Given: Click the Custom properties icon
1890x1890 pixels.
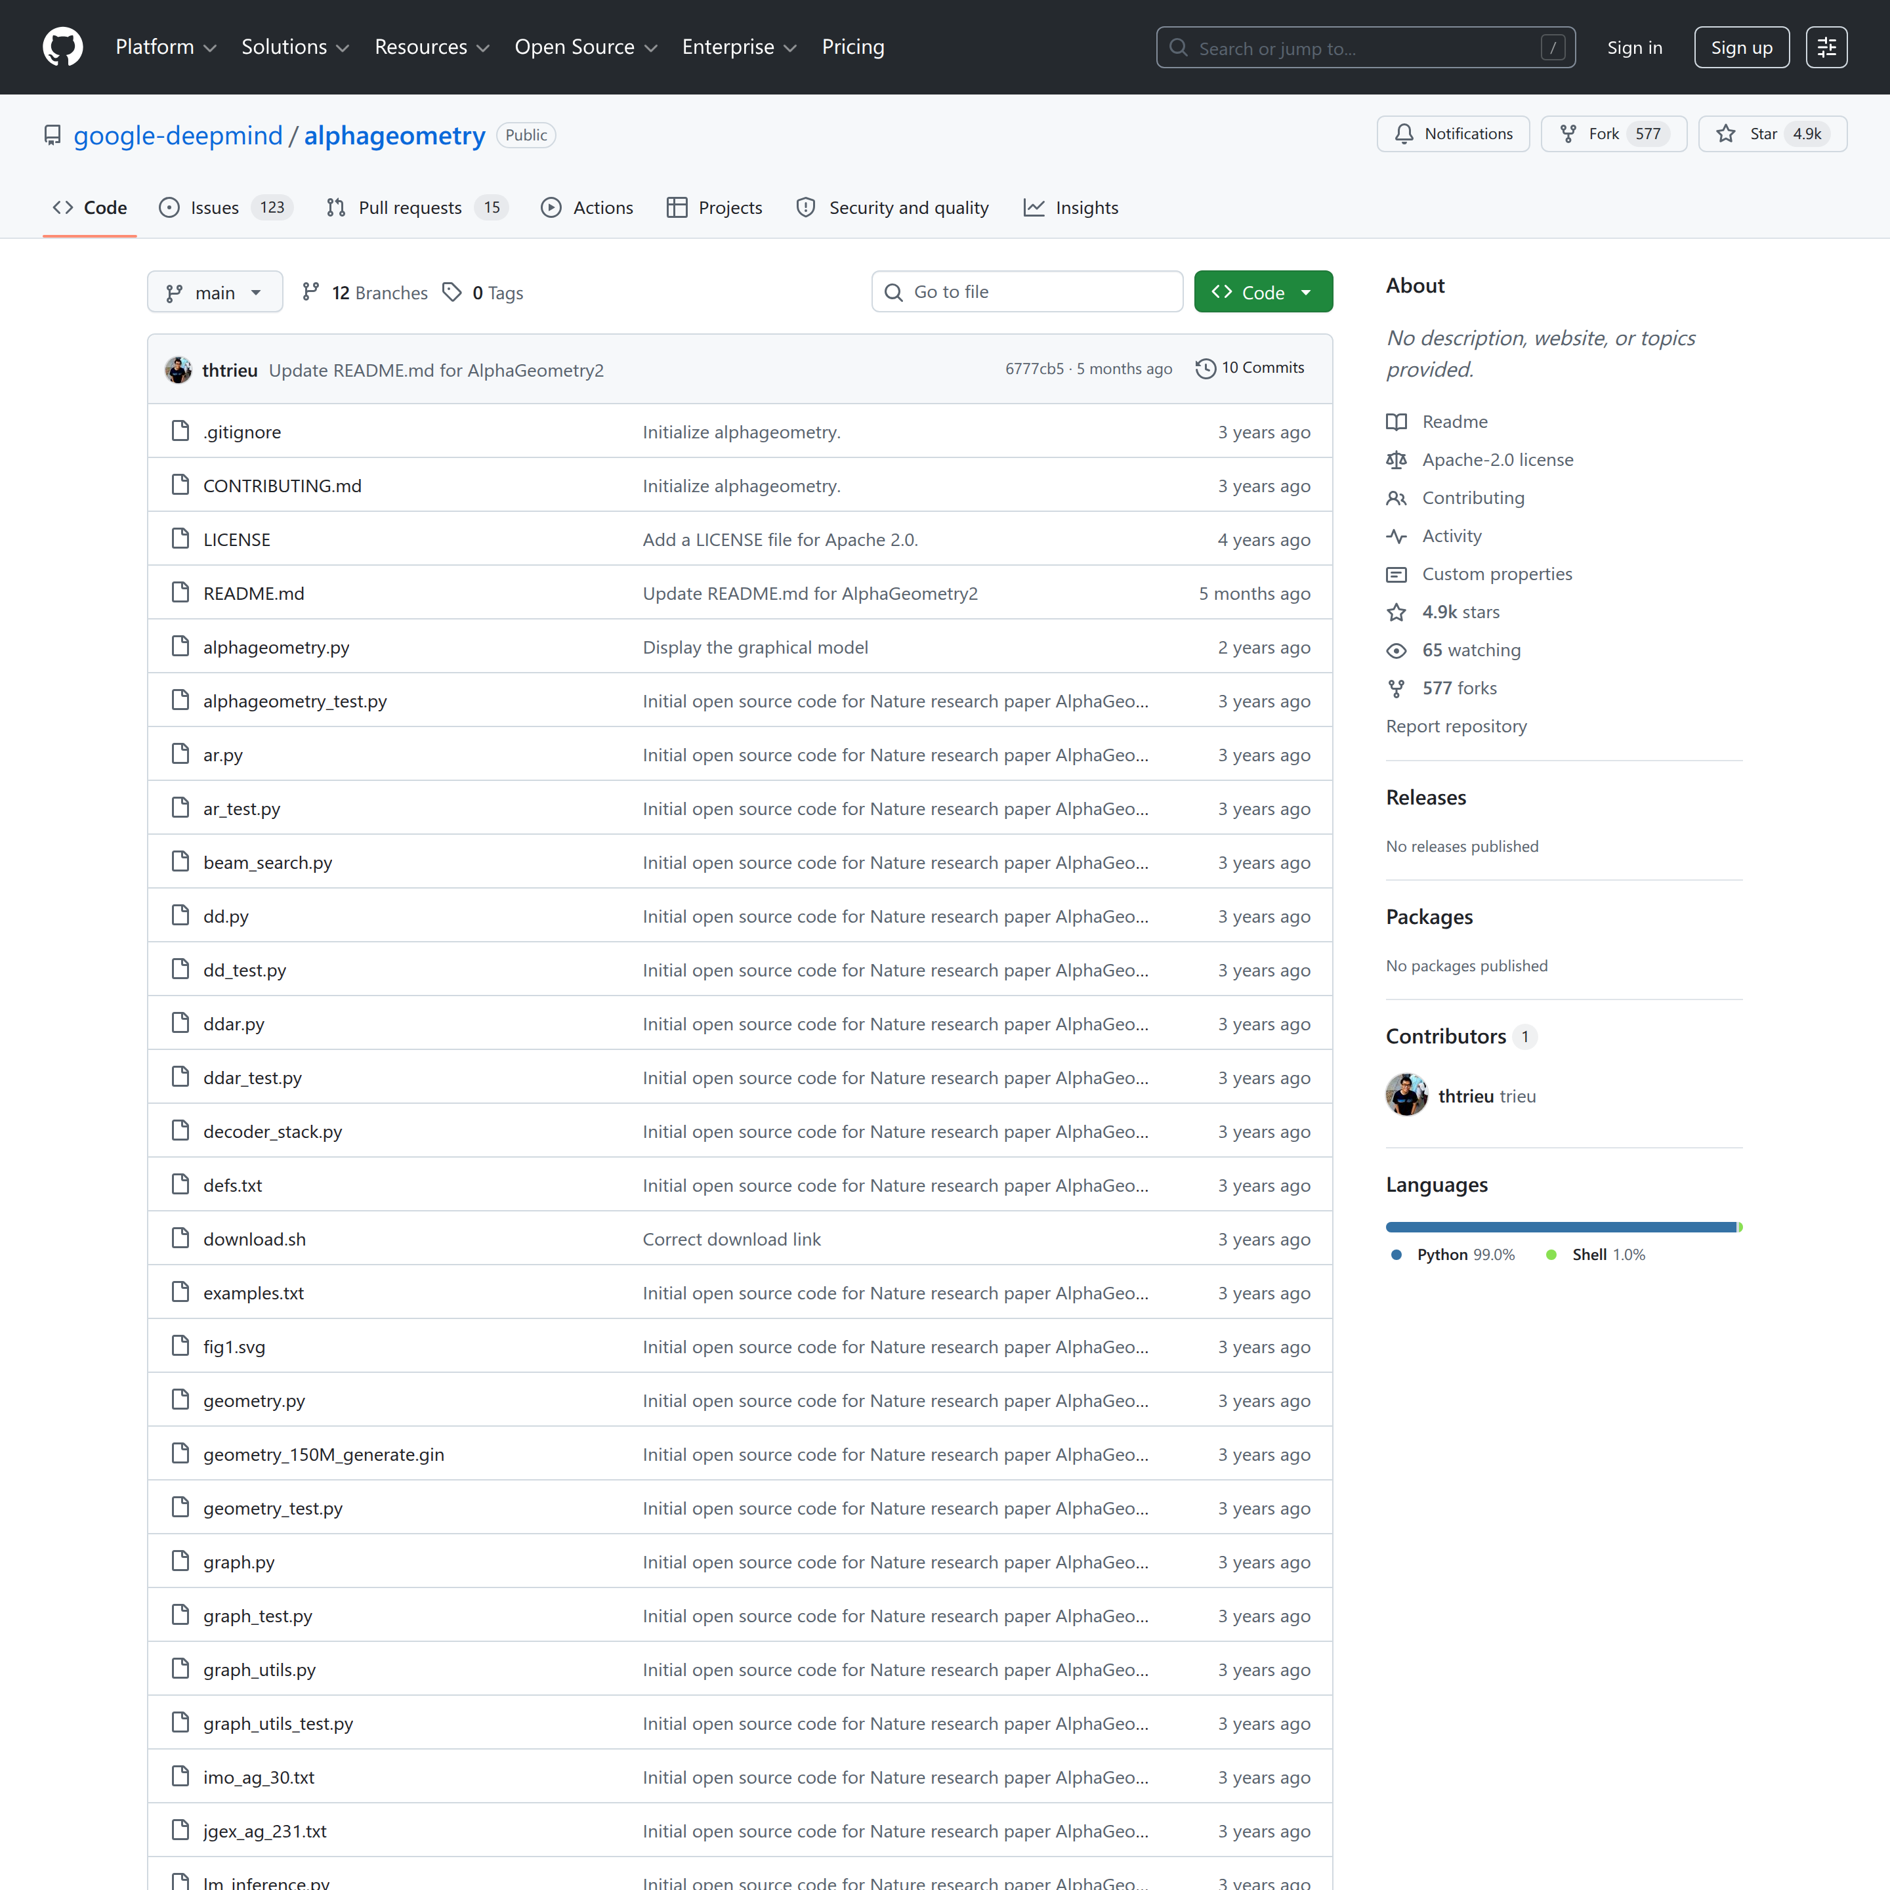Looking at the screenshot, I should click(1396, 574).
